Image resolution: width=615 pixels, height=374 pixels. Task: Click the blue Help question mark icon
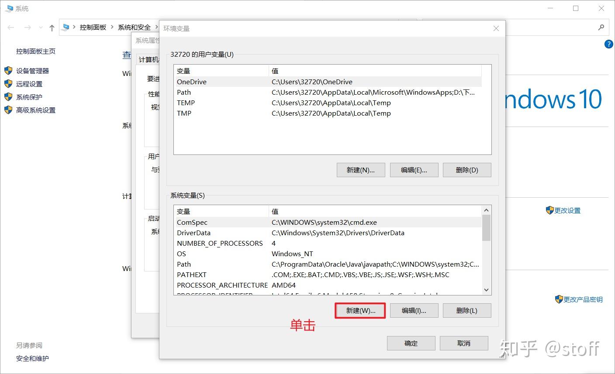pyautogui.click(x=608, y=44)
